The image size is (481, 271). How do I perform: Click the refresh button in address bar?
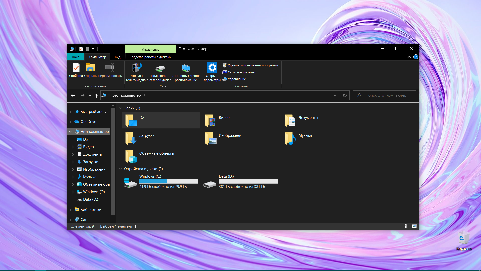click(x=345, y=95)
